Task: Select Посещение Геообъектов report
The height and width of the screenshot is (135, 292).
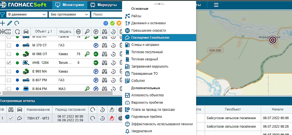Action: 159,38
